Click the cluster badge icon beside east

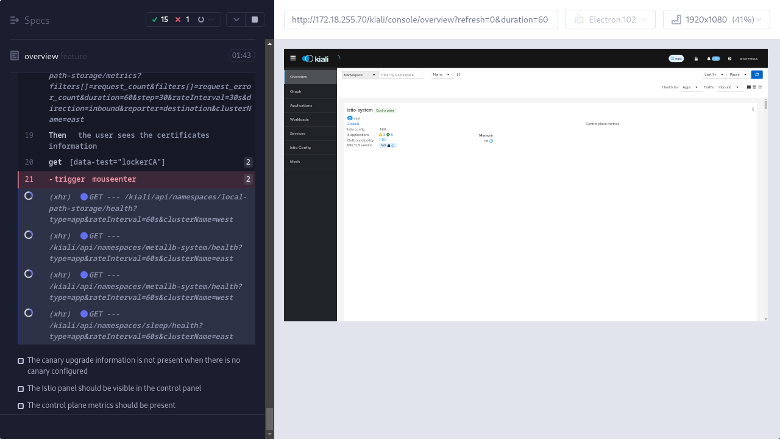click(350, 118)
